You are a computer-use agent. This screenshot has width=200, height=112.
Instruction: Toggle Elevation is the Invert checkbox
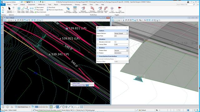115,42
